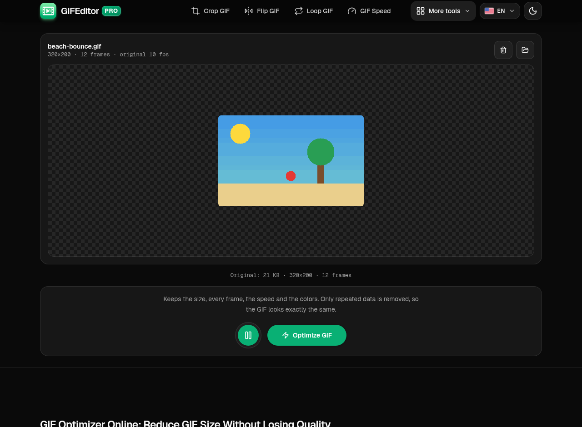The image size is (582, 427).
Task: Open the Loop GIF tool
Action: pyautogui.click(x=314, y=11)
